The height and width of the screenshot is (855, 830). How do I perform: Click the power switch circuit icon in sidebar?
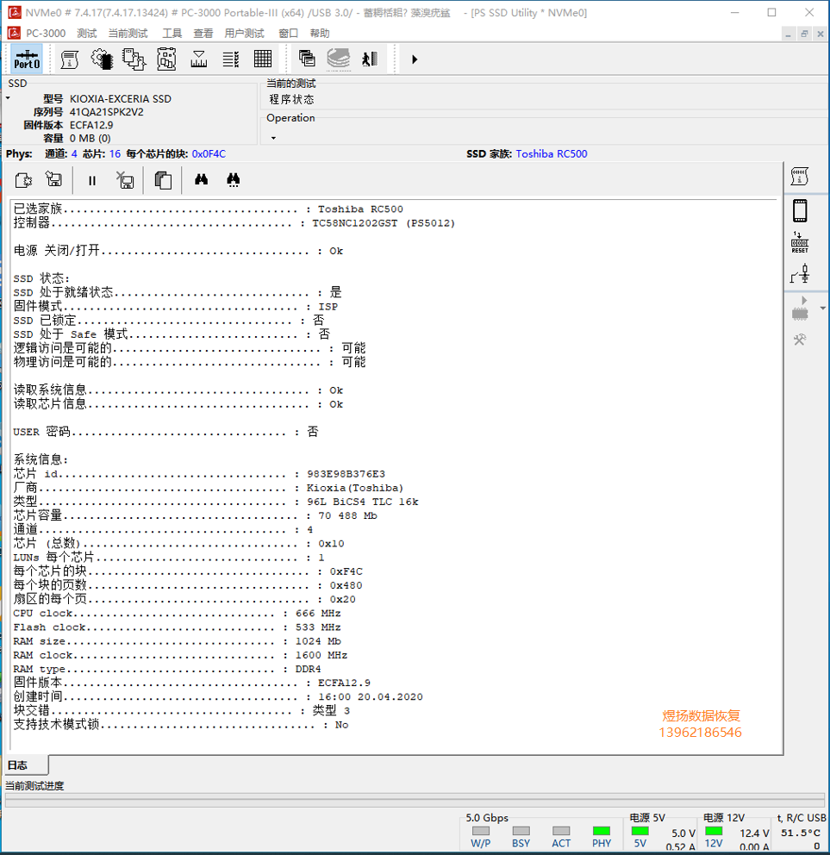(x=800, y=274)
